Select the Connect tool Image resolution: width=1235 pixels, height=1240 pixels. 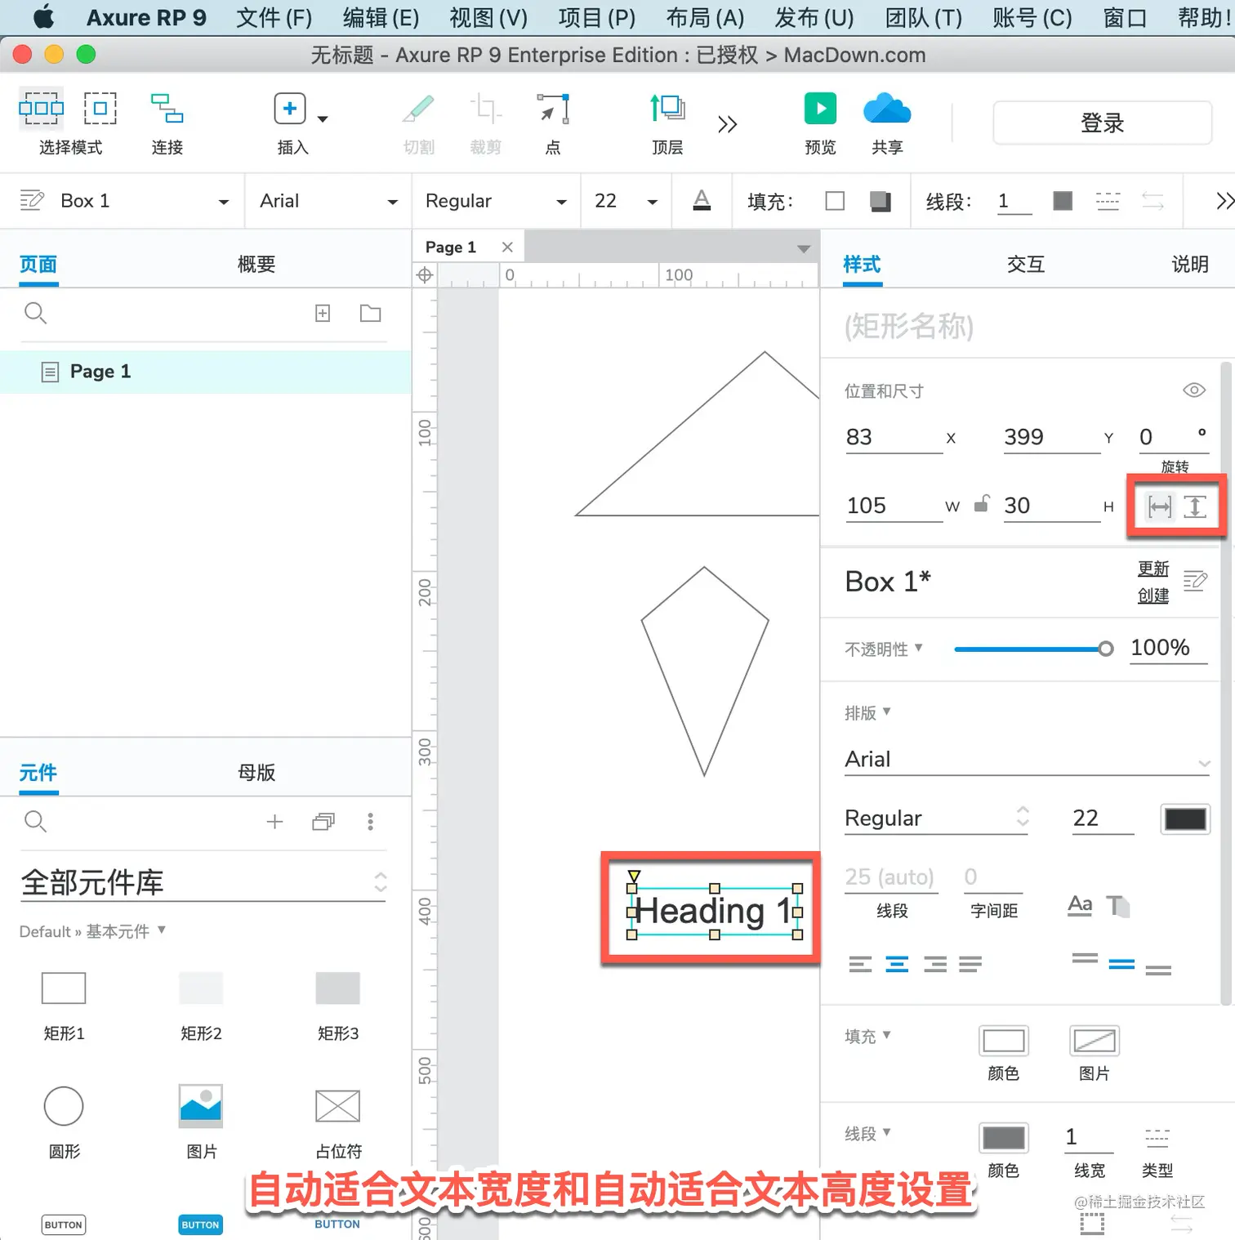tap(167, 108)
